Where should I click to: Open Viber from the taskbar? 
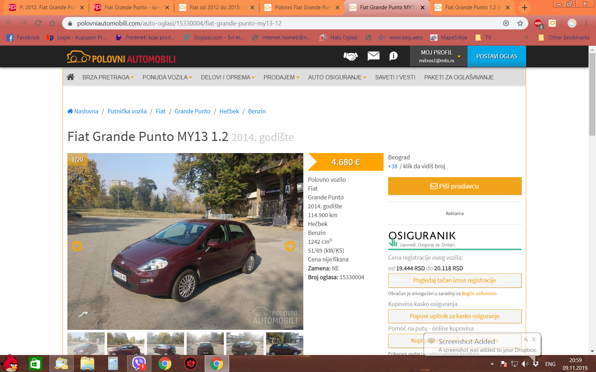pyautogui.click(x=139, y=363)
